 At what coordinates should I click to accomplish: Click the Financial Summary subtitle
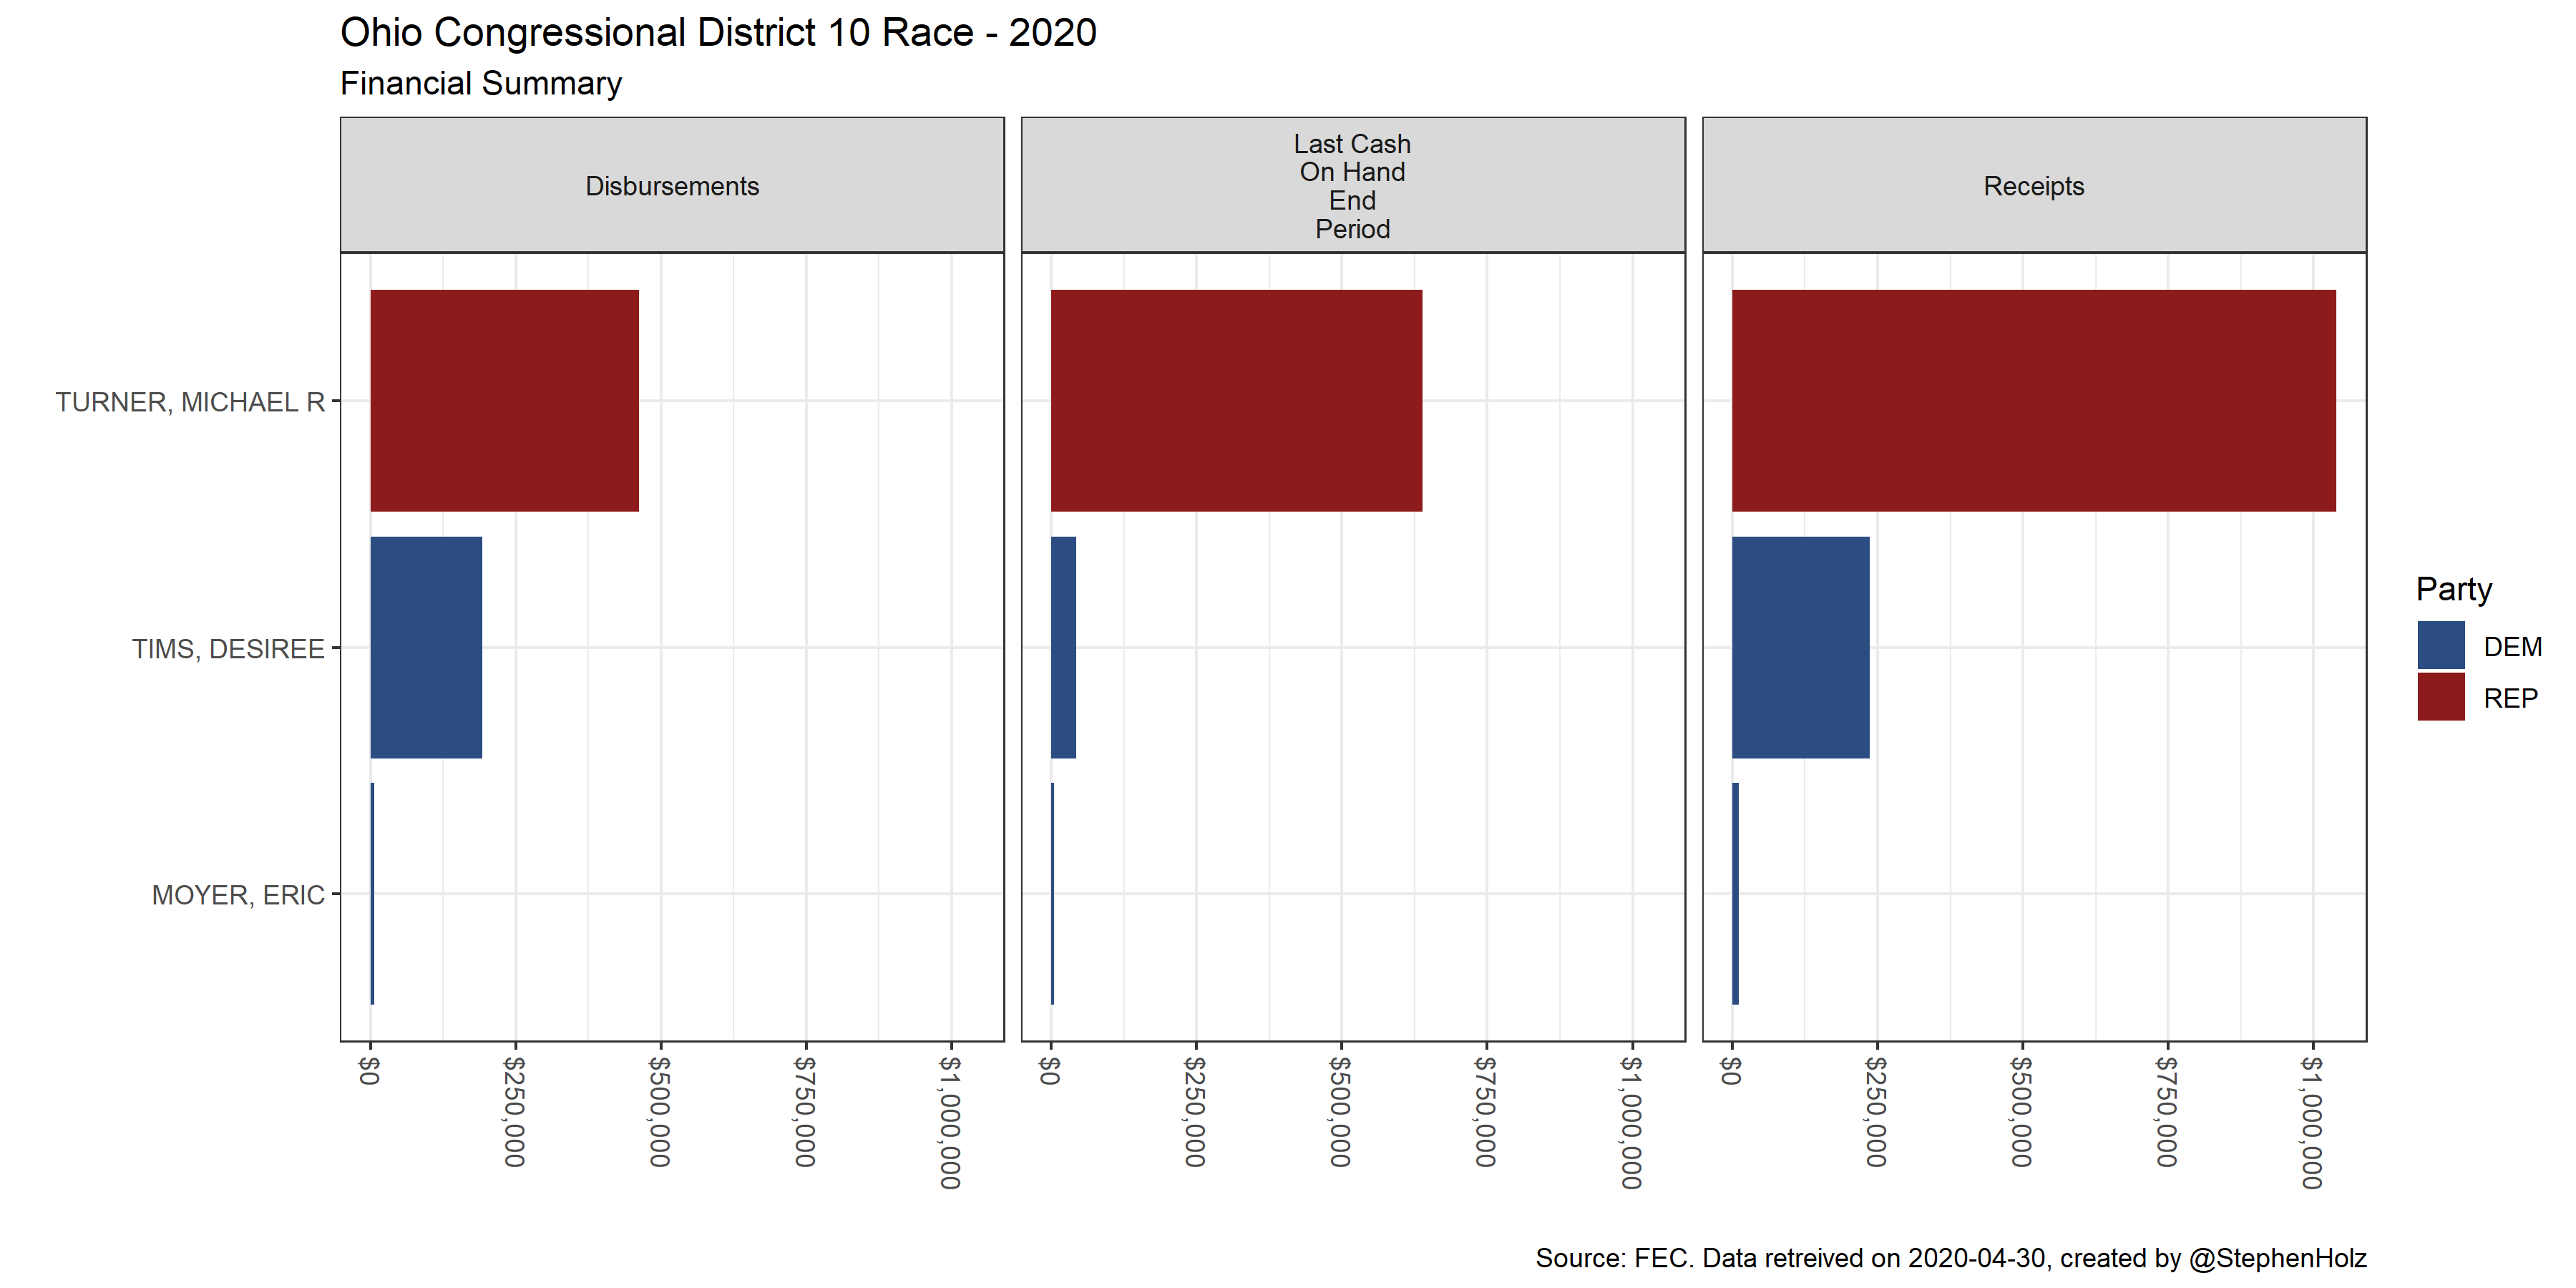pos(480,83)
